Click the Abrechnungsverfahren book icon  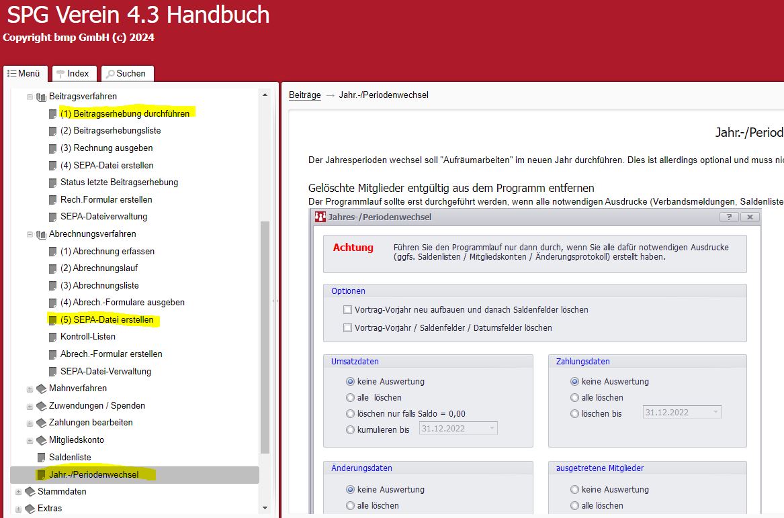(x=42, y=234)
